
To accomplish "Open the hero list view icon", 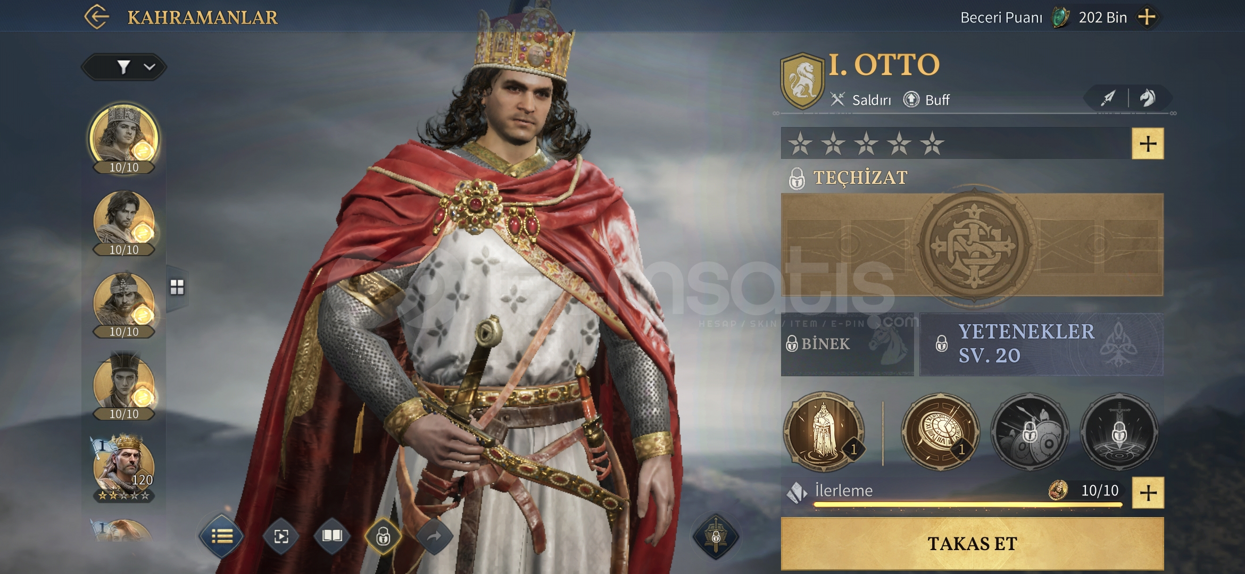I will click(x=222, y=537).
